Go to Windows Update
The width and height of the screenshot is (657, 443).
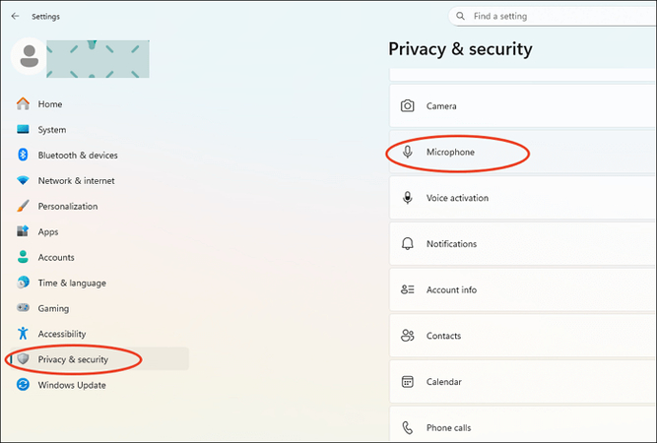[71, 386]
